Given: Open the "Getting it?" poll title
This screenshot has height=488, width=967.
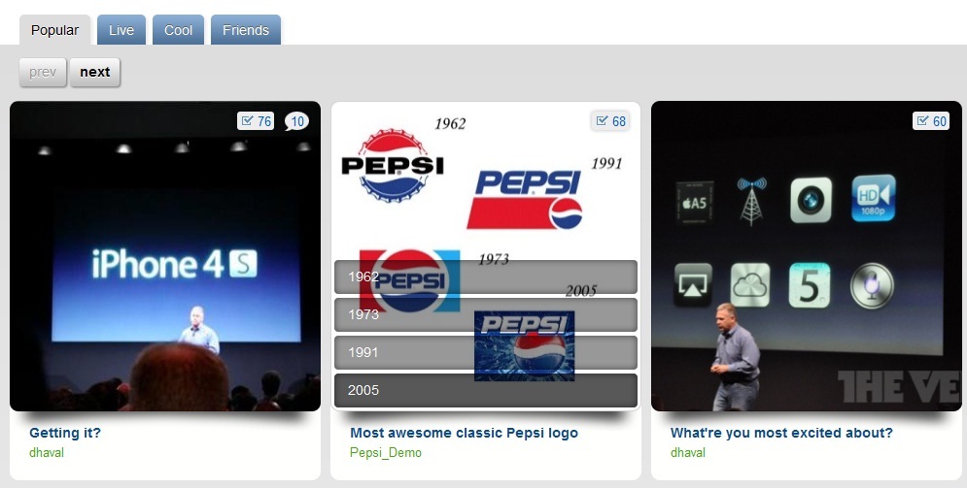Looking at the screenshot, I should tap(65, 433).
